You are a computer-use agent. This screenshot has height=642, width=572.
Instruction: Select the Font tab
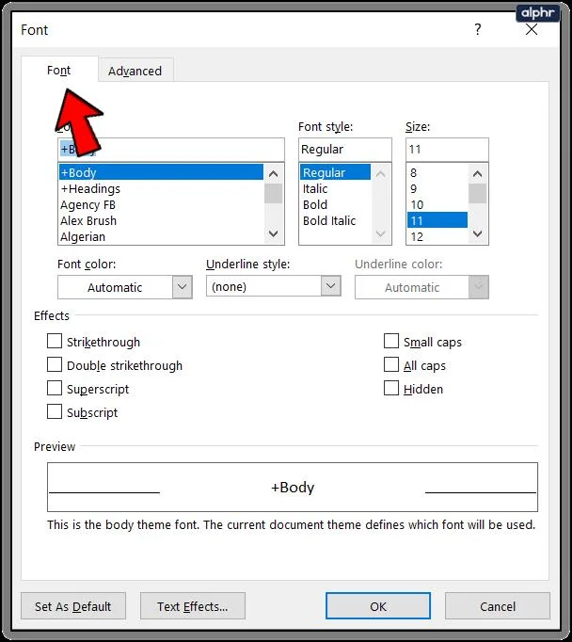click(x=59, y=70)
